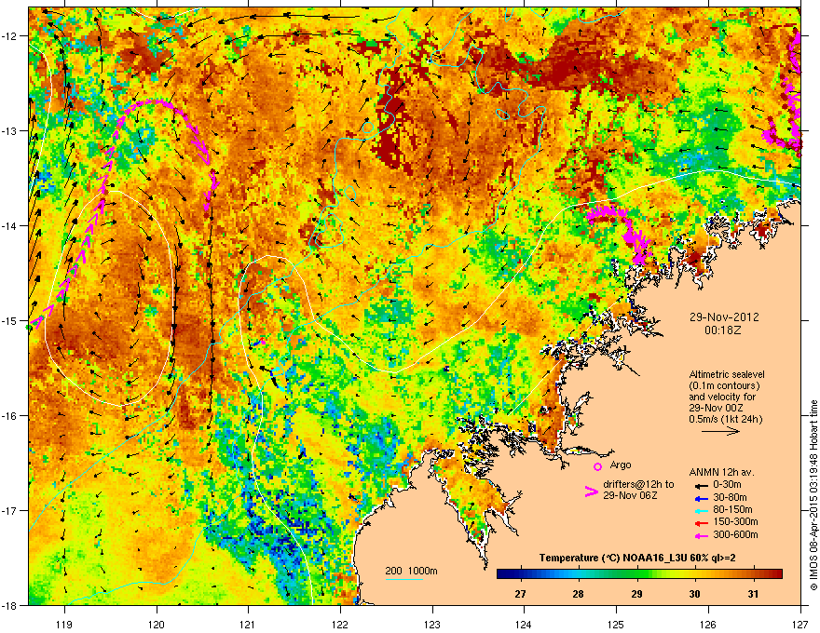
Task: Click the '0-30m' depth label
Action: [727, 485]
